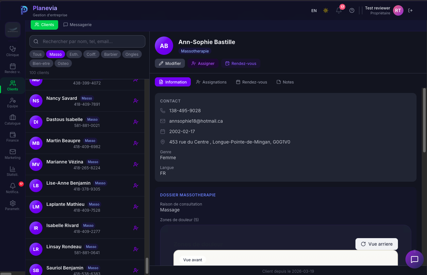Click phone number 138-495-9028
427x275 pixels.
tap(185, 111)
